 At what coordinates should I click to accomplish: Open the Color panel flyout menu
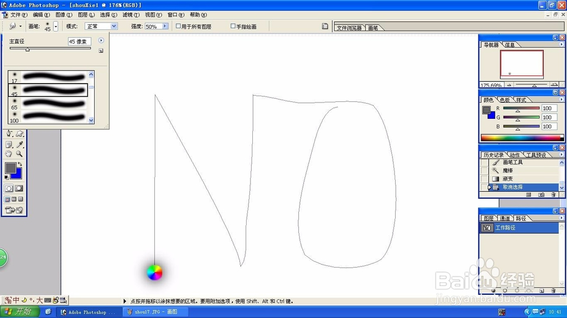(x=561, y=100)
